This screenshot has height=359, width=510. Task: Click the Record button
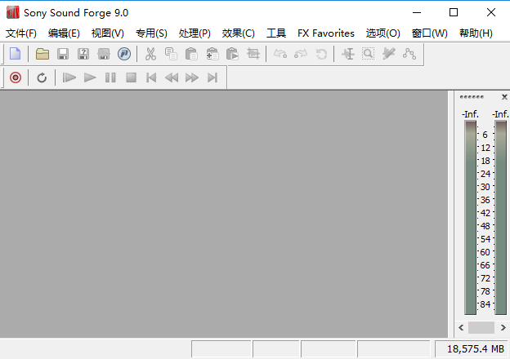15,78
